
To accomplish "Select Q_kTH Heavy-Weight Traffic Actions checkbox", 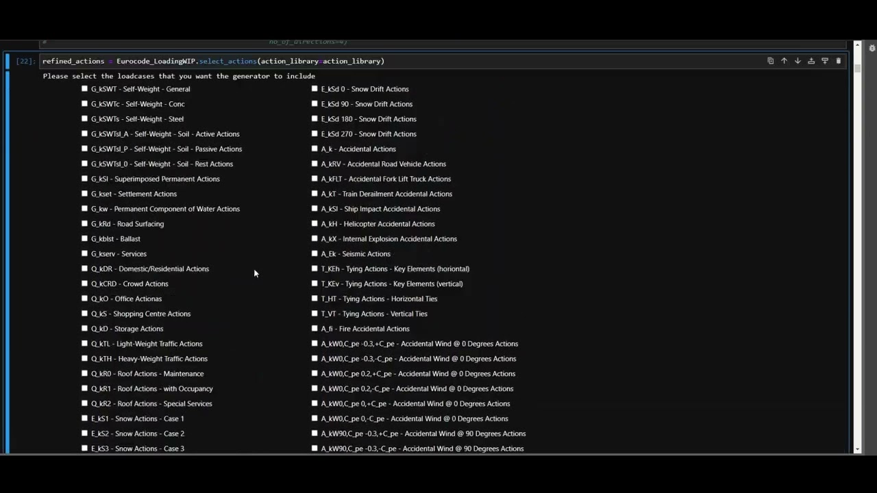I will point(84,359).
